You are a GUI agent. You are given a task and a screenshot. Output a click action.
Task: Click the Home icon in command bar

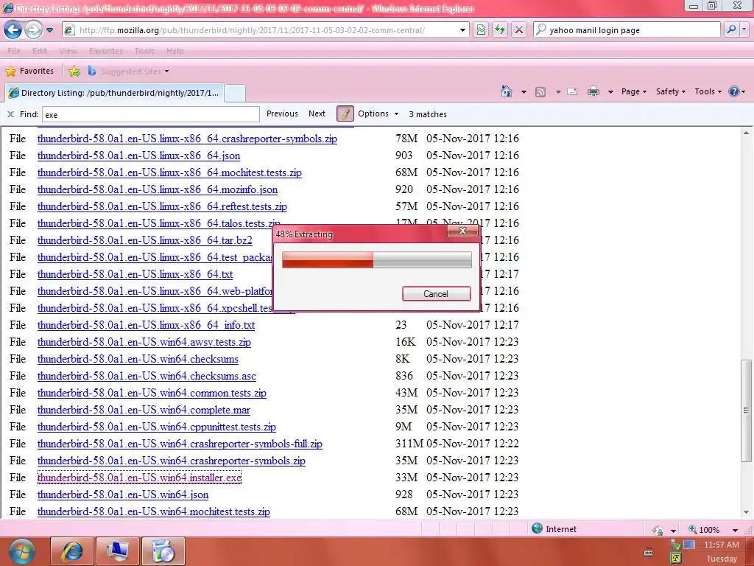(507, 91)
